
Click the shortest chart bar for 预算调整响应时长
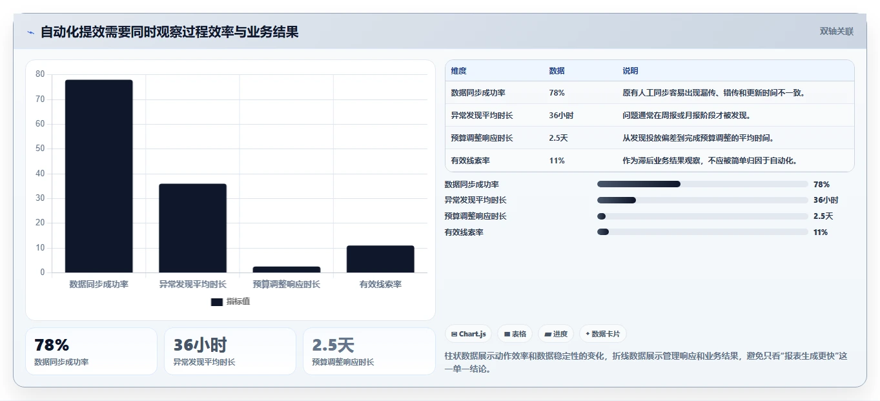[x=287, y=269]
